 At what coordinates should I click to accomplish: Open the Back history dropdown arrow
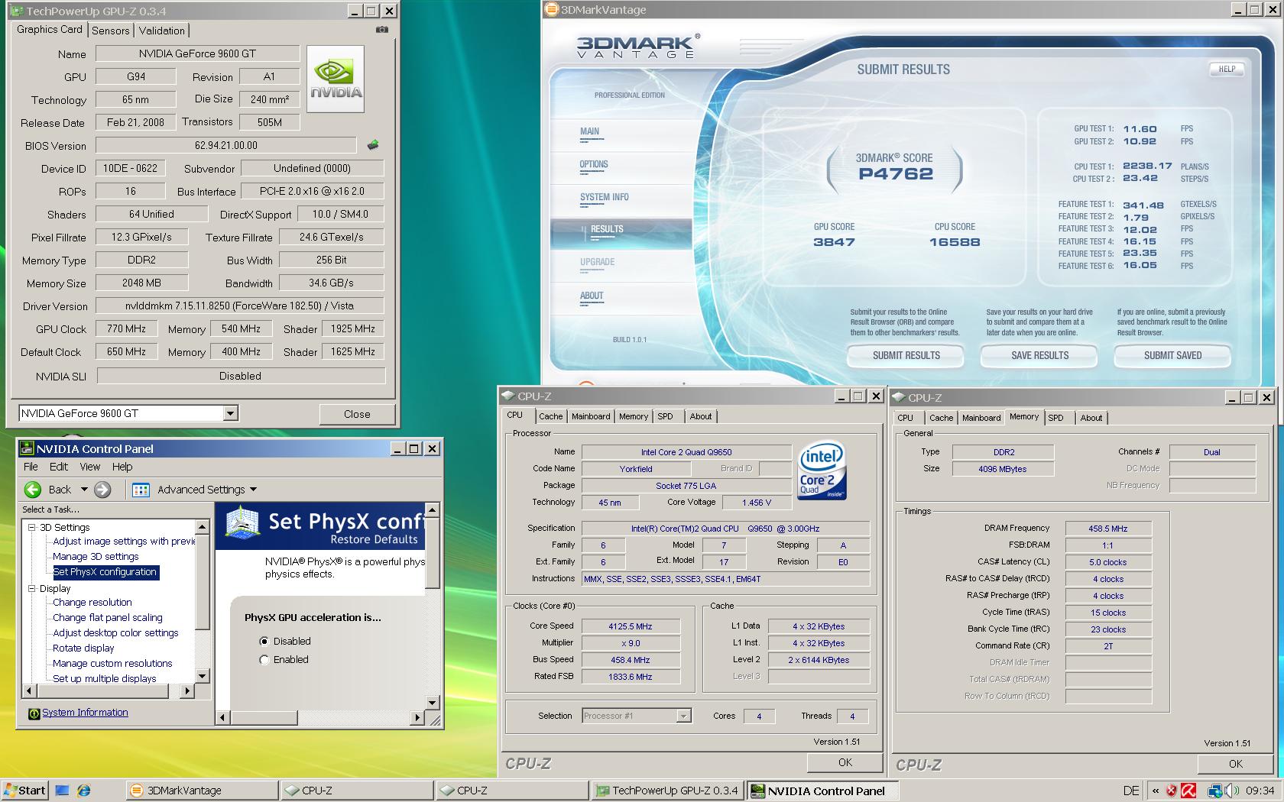84,490
